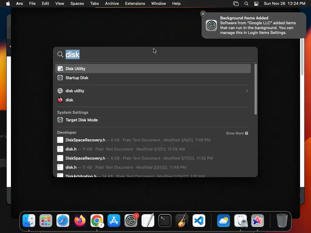Open the Arc app menu
Screen dimensions: 311x233
point(19,4)
